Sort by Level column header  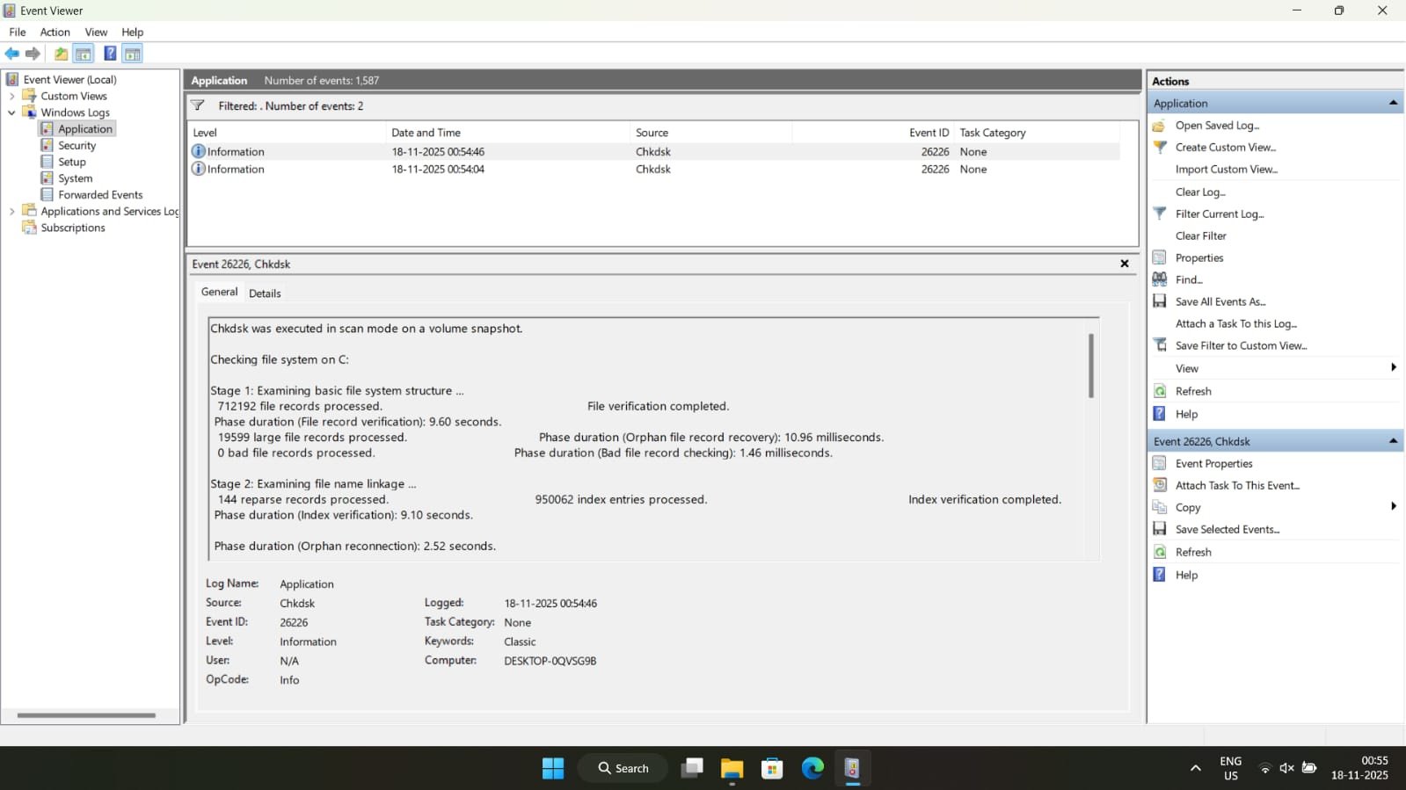tap(288, 133)
